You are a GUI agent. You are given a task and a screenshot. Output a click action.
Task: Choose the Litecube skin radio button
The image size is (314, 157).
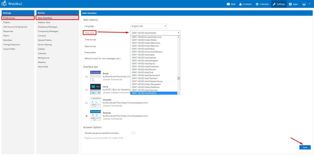[x=86, y=103]
